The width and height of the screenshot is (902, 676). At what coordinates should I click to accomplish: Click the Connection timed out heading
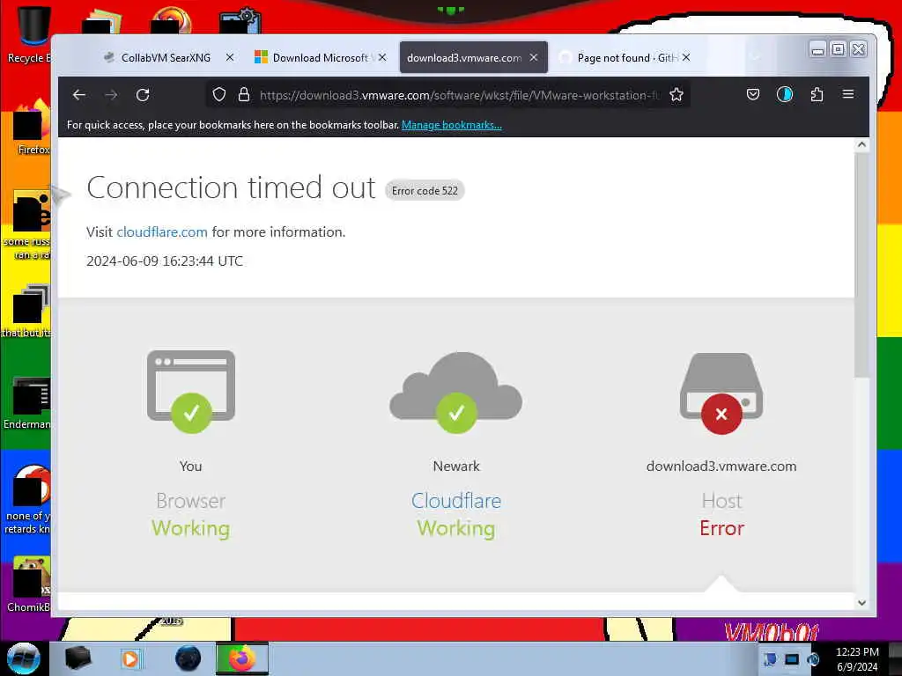coord(231,187)
